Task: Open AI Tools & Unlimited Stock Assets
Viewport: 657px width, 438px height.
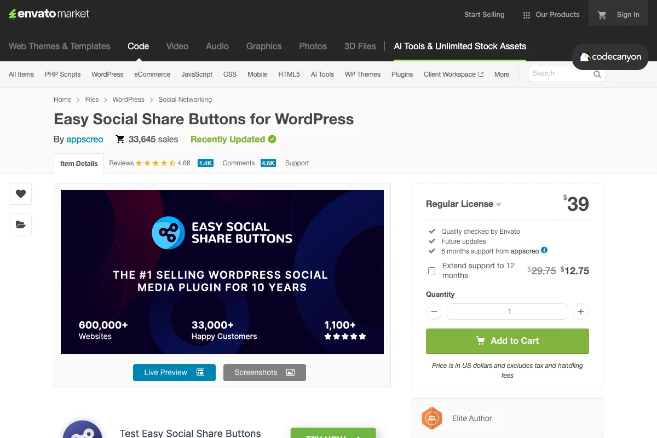Action: [460, 47]
